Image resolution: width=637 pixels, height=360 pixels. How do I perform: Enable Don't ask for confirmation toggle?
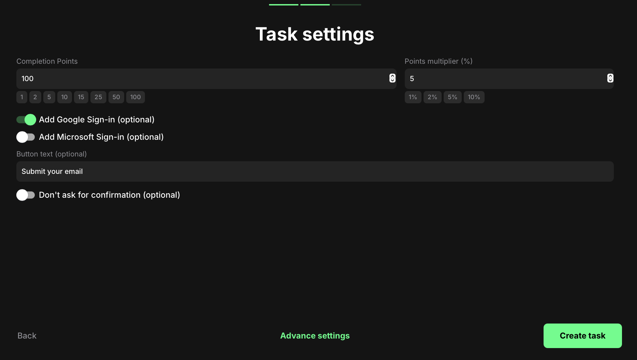26,195
